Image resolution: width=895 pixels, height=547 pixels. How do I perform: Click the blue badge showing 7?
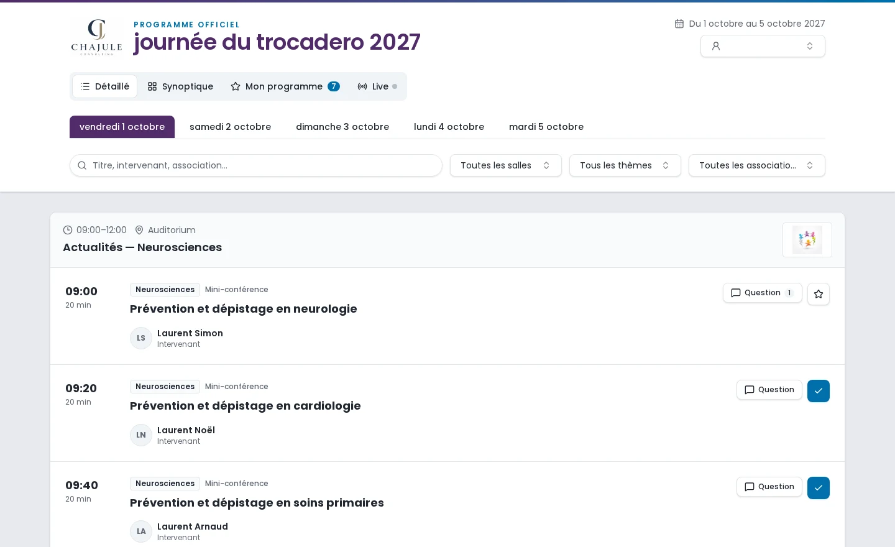[x=334, y=86]
